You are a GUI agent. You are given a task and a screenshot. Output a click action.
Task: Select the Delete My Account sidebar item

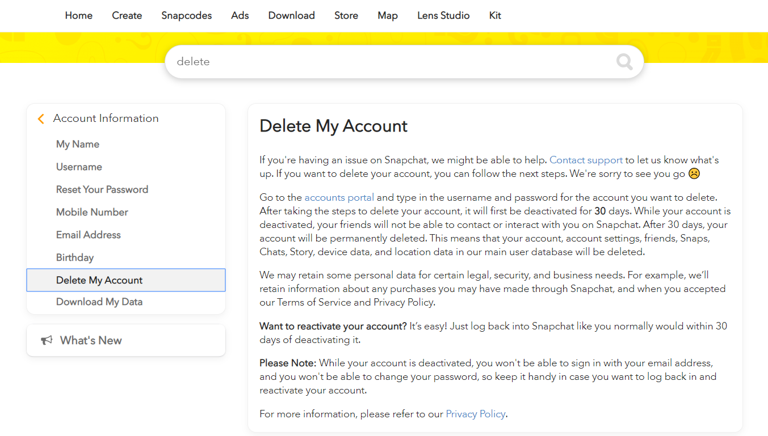pyautogui.click(x=126, y=280)
